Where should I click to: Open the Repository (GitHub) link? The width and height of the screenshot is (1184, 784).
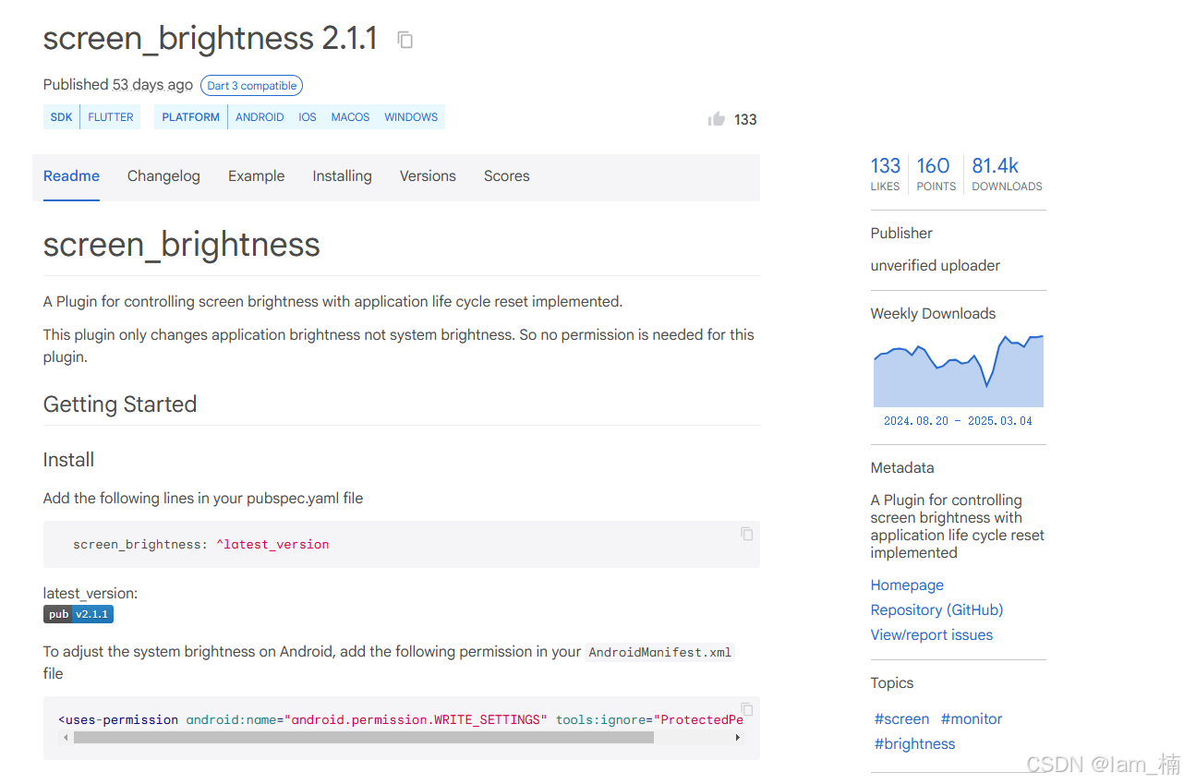click(936, 610)
